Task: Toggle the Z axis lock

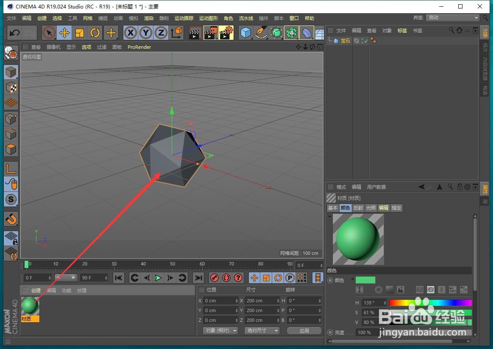Action: point(161,33)
